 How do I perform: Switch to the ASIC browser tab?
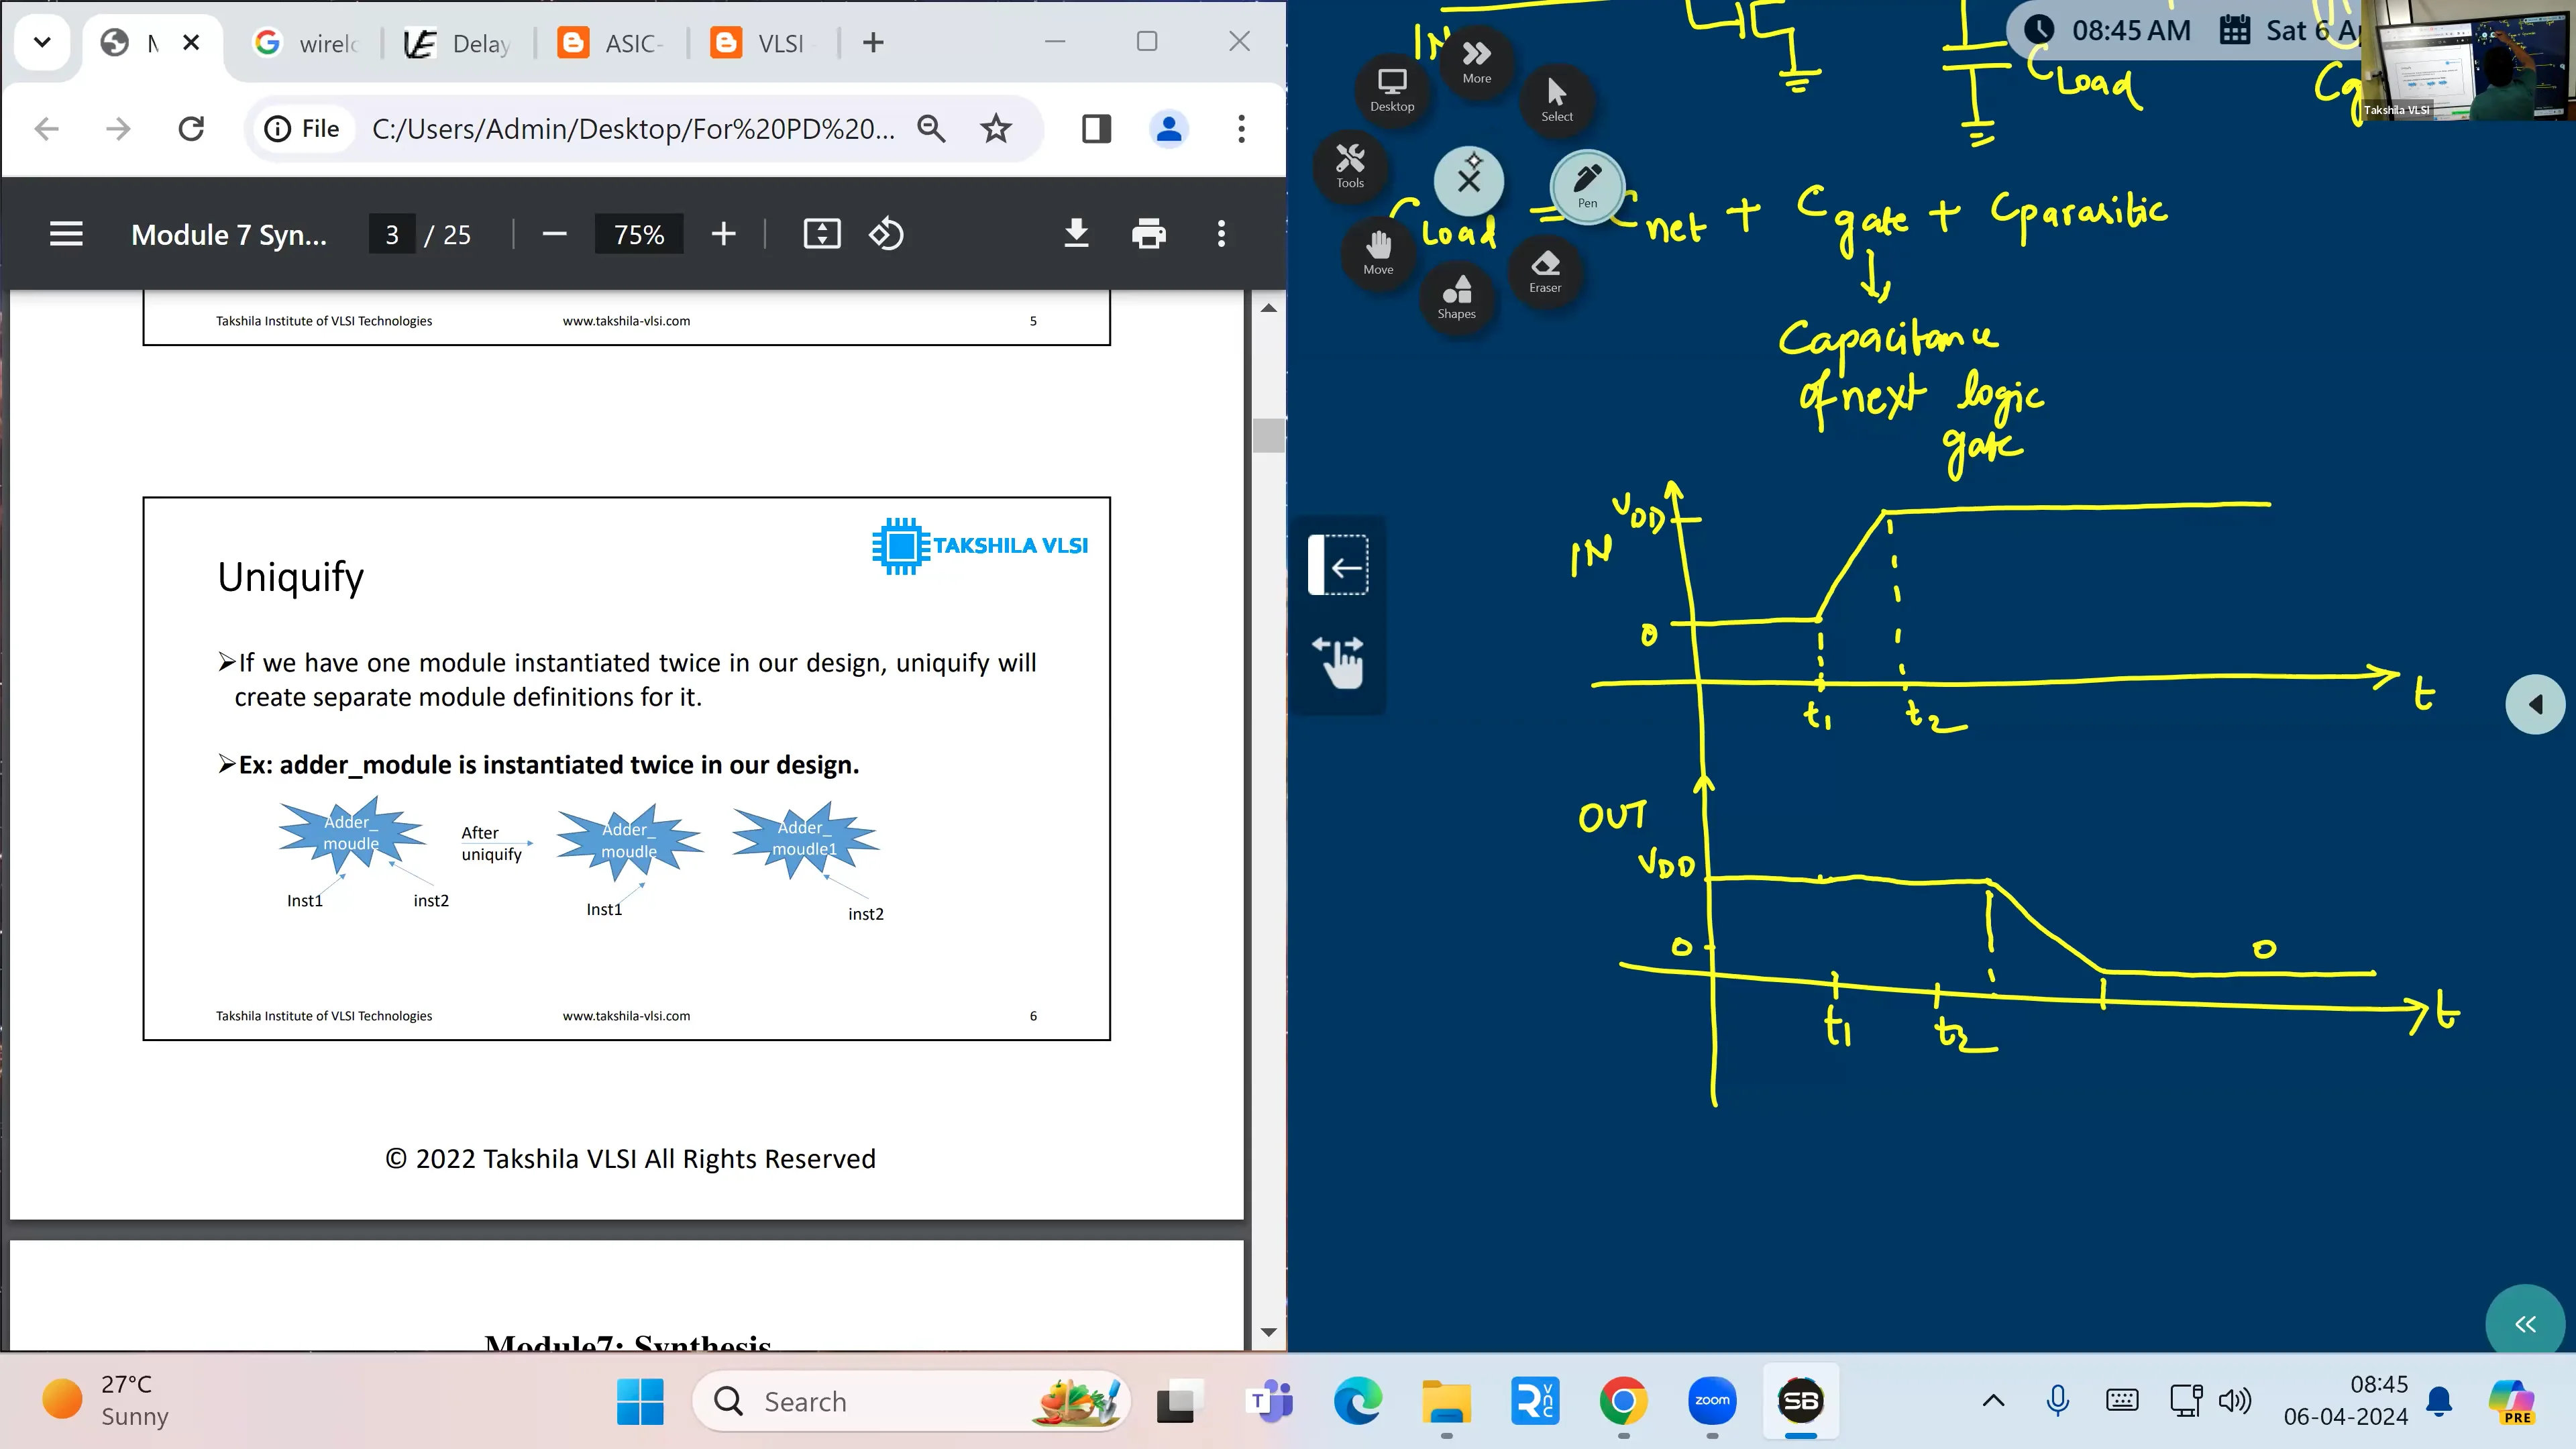tap(612, 43)
